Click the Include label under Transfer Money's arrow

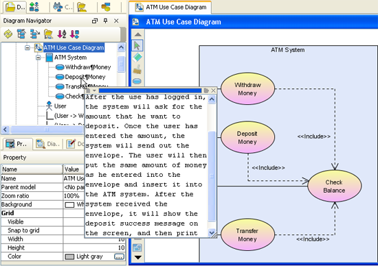click(313, 239)
